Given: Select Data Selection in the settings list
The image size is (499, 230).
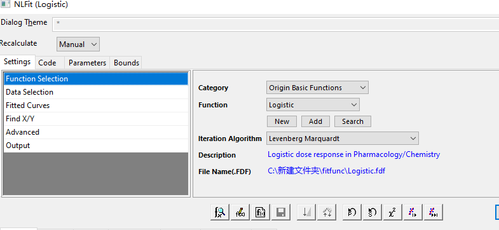Looking at the screenshot, I should (x=96, y=92).
